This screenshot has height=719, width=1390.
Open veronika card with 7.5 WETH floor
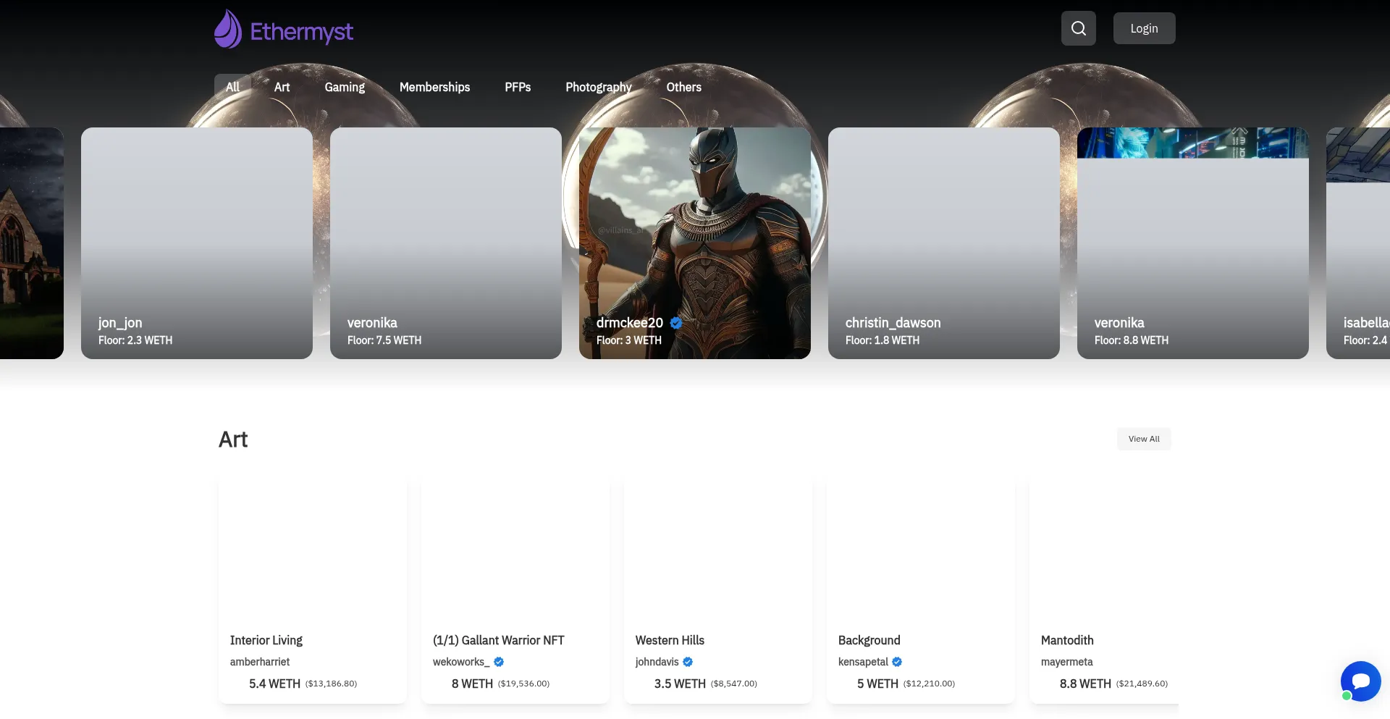tap(446, 243)
